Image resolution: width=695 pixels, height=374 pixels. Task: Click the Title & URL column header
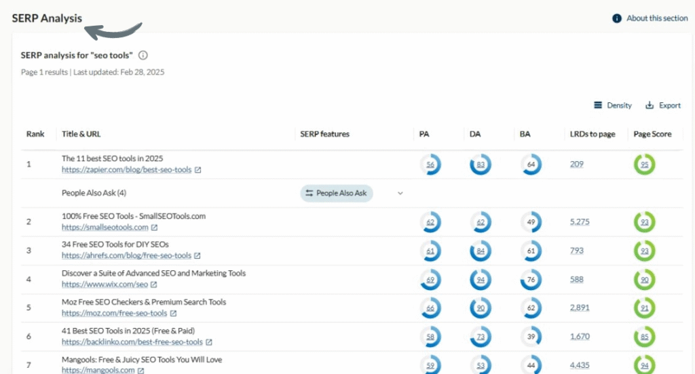(81, 134)
